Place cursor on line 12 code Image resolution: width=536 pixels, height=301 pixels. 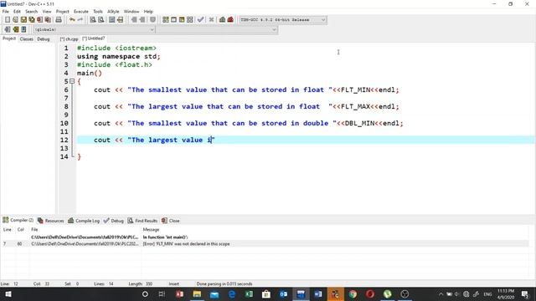point(154,140)
